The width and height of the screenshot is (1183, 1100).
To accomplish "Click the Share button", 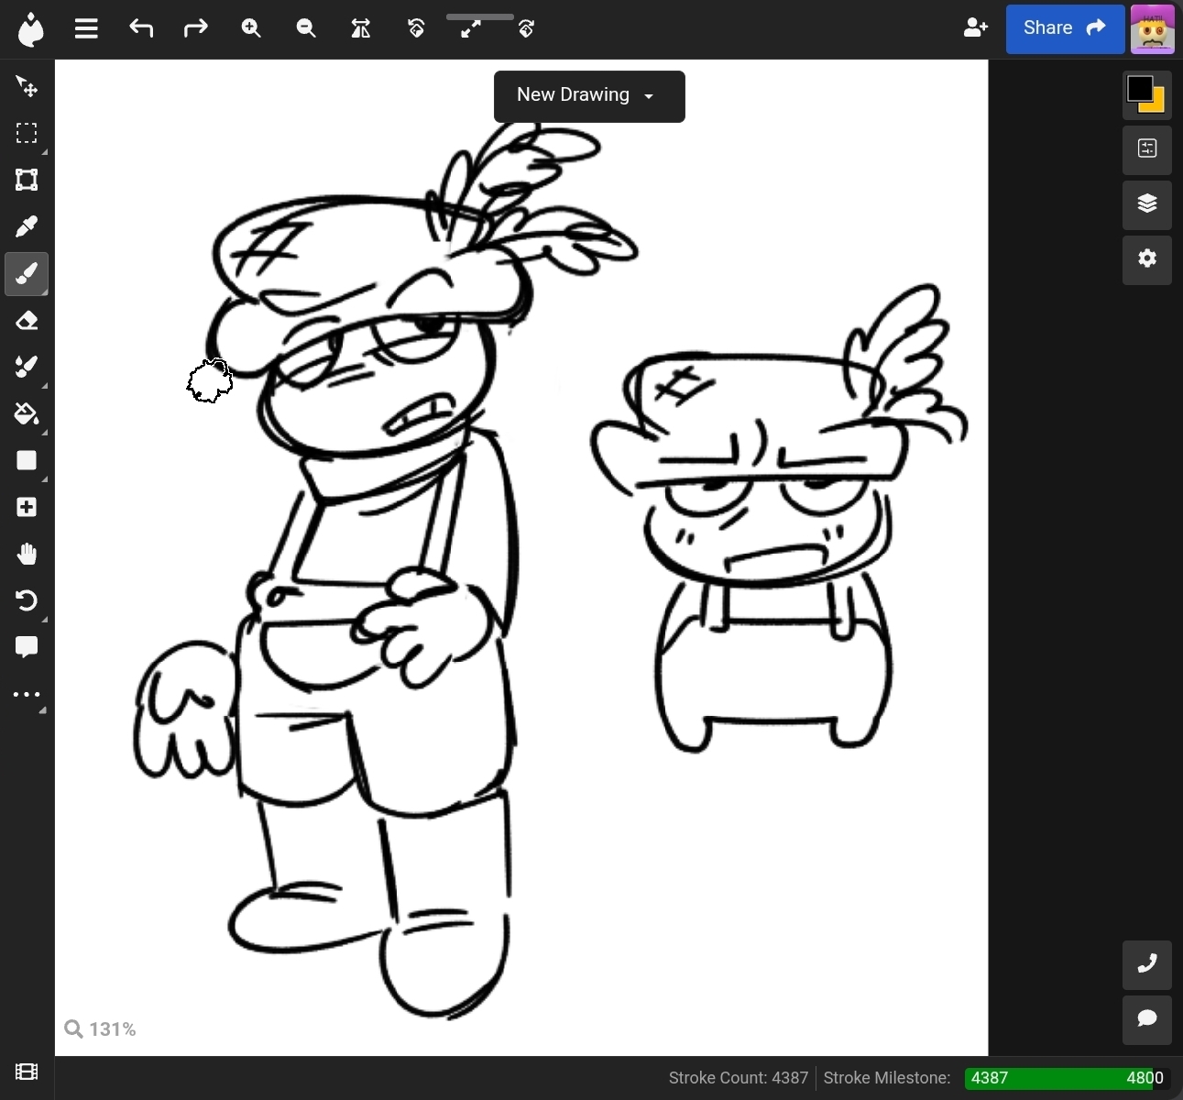I will (1065, 28).
